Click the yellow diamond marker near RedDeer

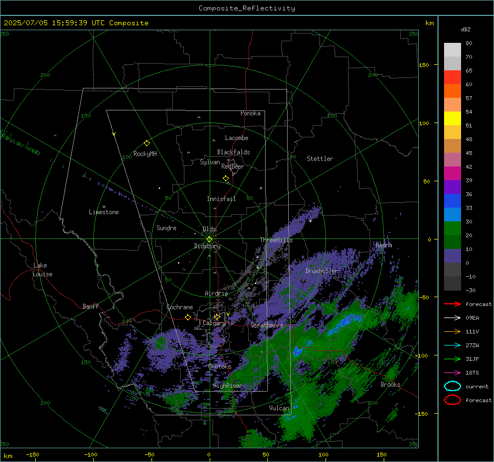226,179
